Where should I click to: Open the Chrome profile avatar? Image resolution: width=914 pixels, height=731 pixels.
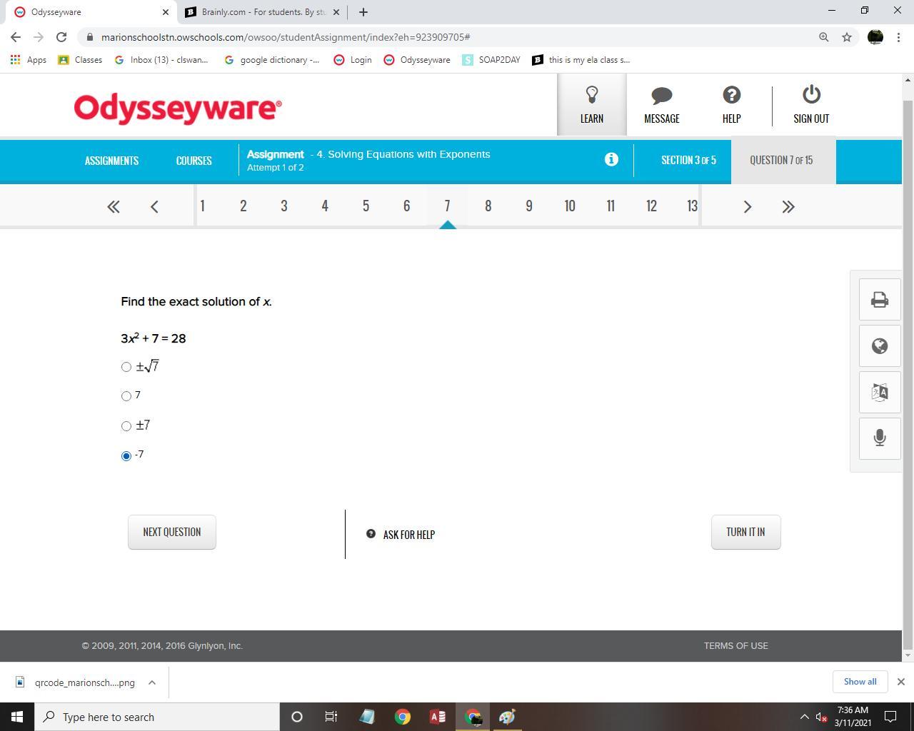[x=875, y=37]
